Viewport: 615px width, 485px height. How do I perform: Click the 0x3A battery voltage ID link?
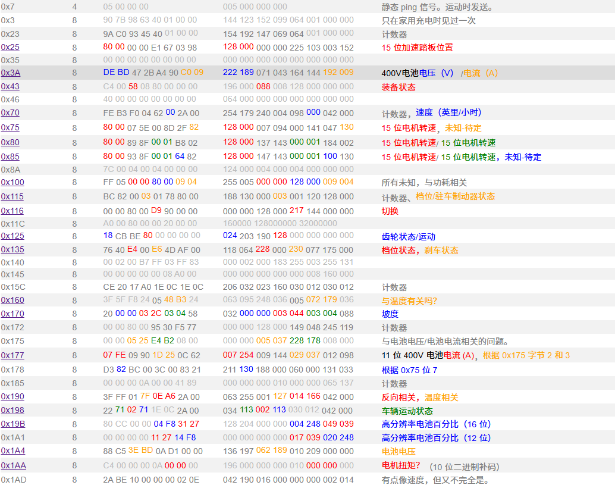point(10,73)
